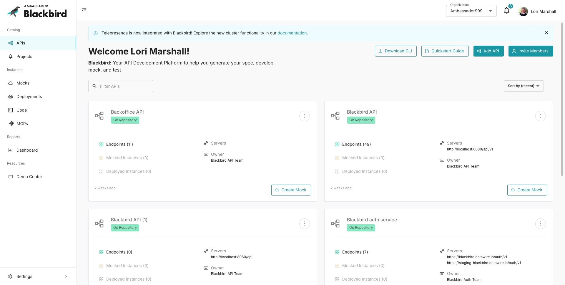
Task: Open the Backoffice API card title
Action: 127,112
